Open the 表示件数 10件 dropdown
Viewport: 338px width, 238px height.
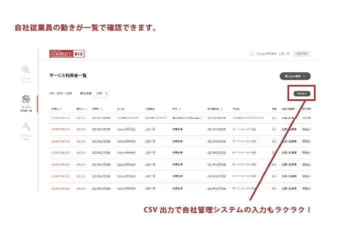[101, 93]
